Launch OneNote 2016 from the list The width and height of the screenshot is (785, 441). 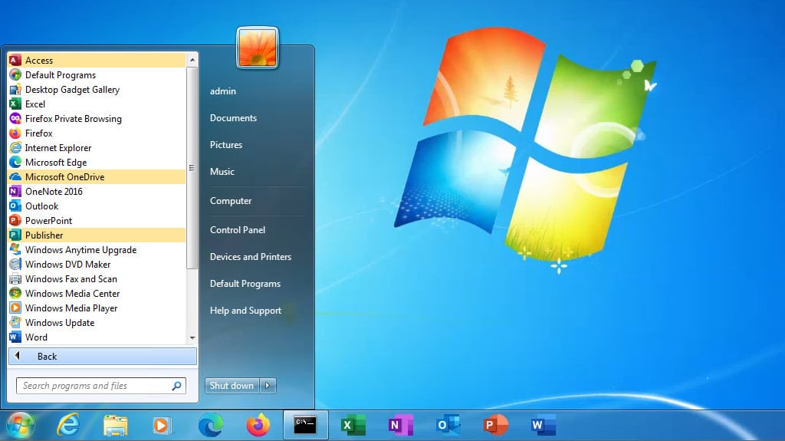97,191
